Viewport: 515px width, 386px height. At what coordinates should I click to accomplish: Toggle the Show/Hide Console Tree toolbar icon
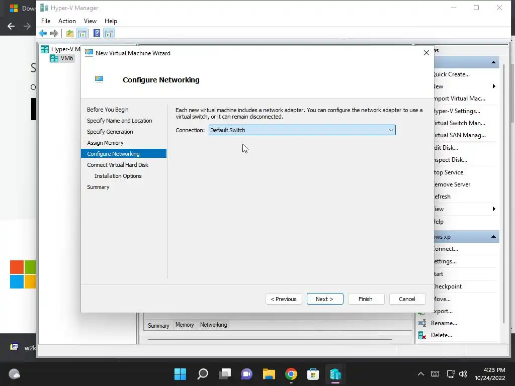(x=82, y=33)
